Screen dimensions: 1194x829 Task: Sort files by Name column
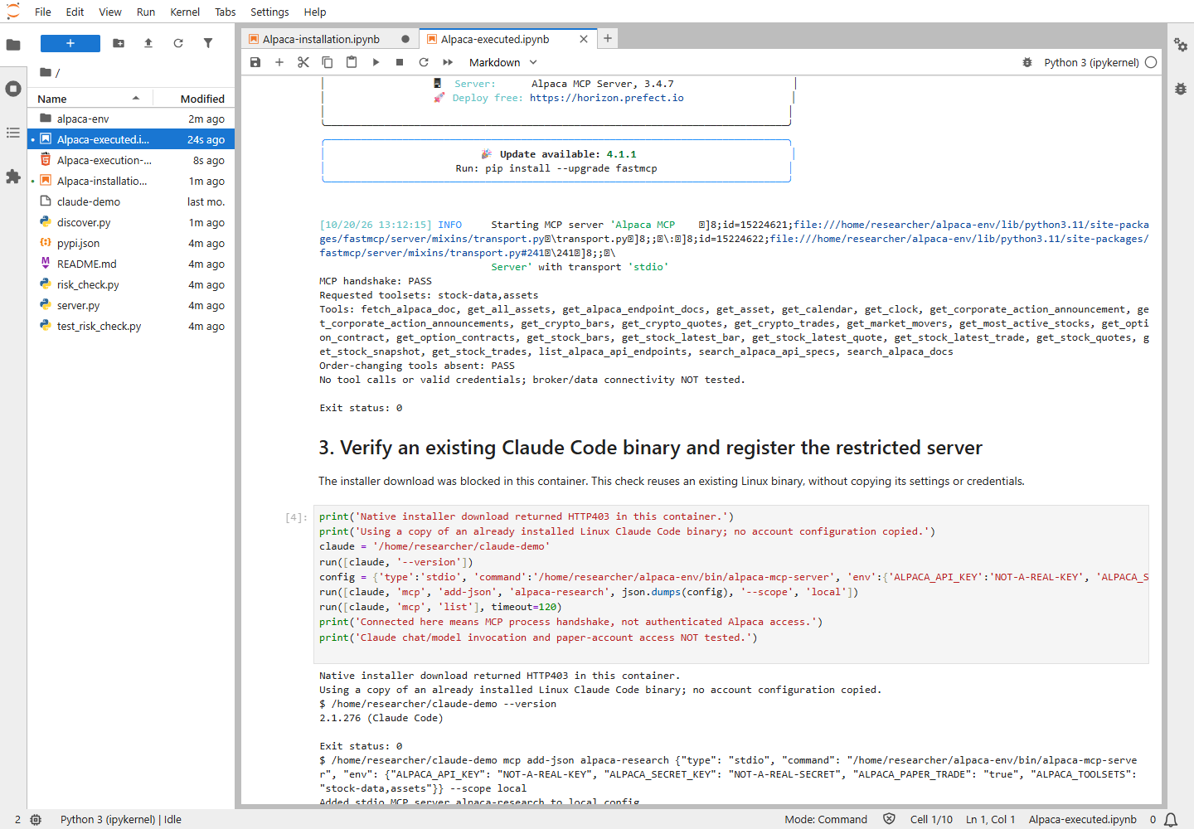(x=89, y=99)
